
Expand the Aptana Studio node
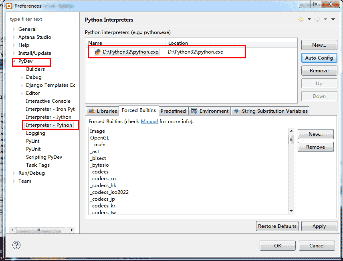[x=14, y=37]
